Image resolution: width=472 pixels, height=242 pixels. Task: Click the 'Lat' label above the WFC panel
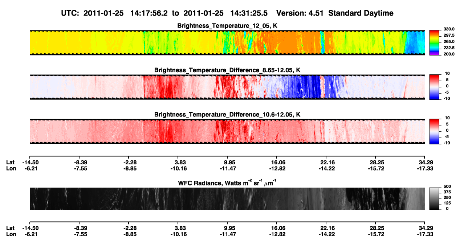[10, 163]
